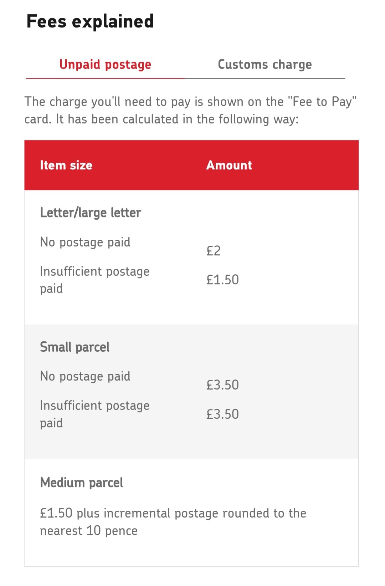Click the grey tab underline beneath Customs charge
Screen dimensions: 385x586
coord(265,78)
